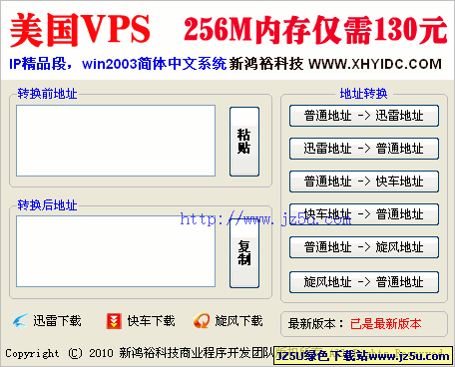The image size is (455, 367).
Task: Select the 快车下载 label
Action: (151, 321)
